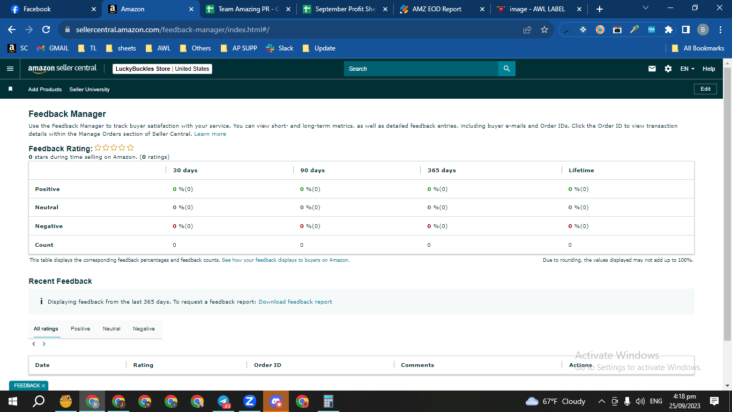This screenshot has width=732, height=412.
Task: Select the Positive feedback tab
Action: pos(80,329)
